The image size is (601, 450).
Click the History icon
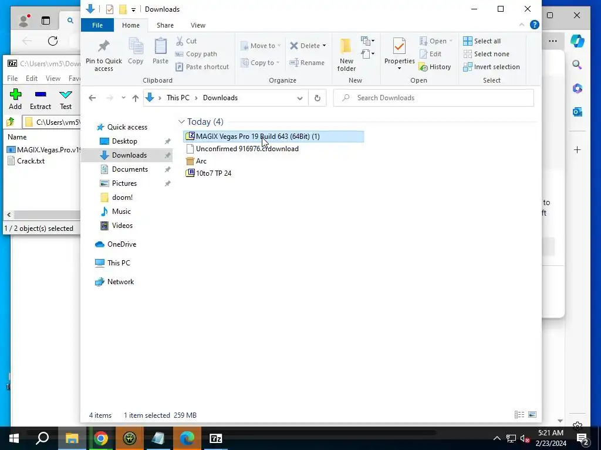tap(423, 67)
